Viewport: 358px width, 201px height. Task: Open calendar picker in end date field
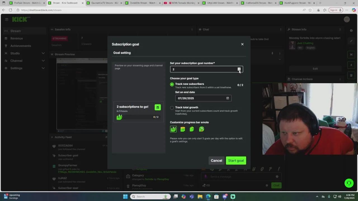(x=227, y=98)
